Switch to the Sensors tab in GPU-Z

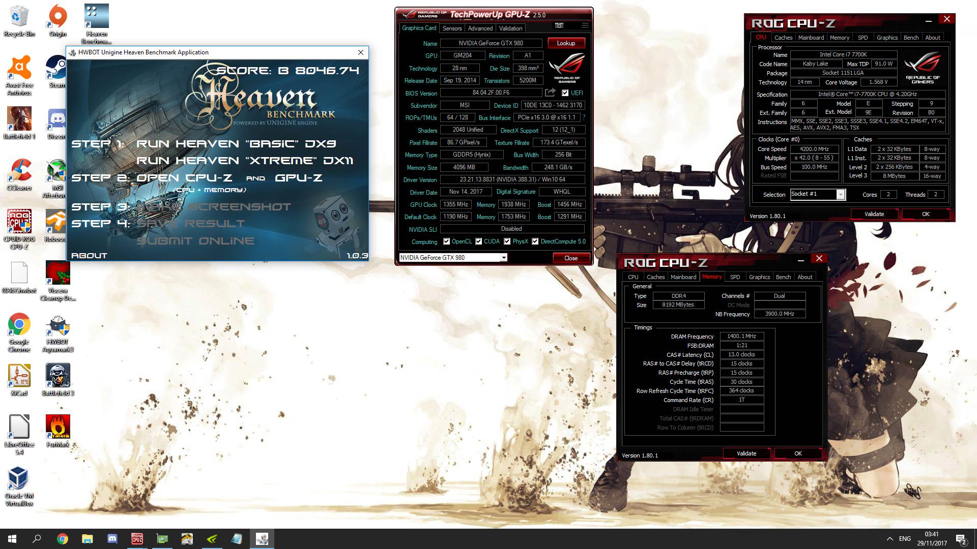pos(452,28)
